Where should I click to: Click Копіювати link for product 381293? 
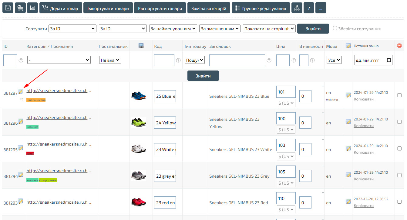point(363,206)
